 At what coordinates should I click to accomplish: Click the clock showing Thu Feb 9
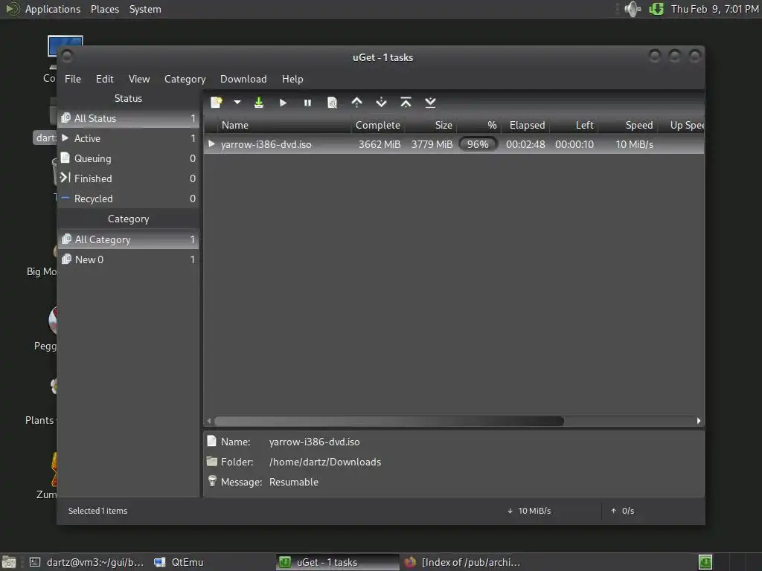[x=714, y=9]
